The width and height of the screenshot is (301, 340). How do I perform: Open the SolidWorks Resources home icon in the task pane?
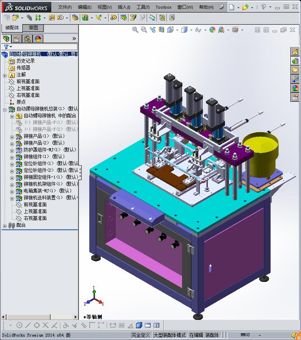click(295, 52)
